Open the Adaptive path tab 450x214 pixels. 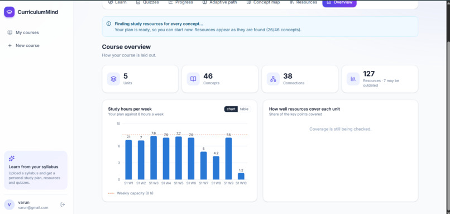point(220,2)
